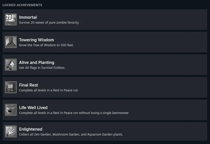Screen dimensions: 210x144
Task: Click the Final Rest 'Rest in Peace run' description
Action: [x=48, y=90]
